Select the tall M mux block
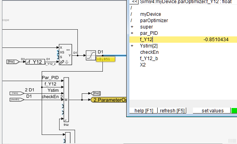The width and height of the screenshot is (237, 144). coord(66,100)
